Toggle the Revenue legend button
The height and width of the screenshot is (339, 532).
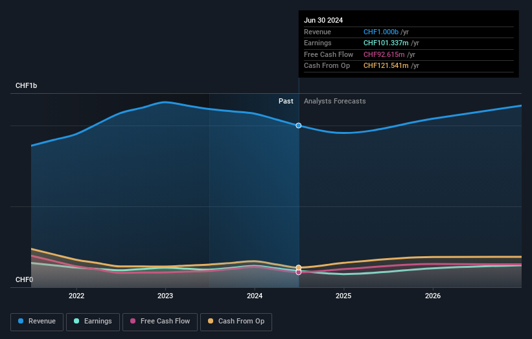point(37,322)
